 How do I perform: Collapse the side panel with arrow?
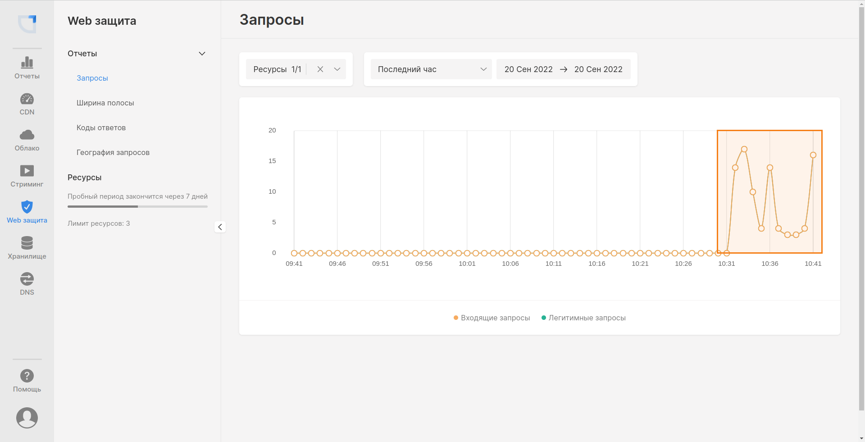click(x=220, y=227)
